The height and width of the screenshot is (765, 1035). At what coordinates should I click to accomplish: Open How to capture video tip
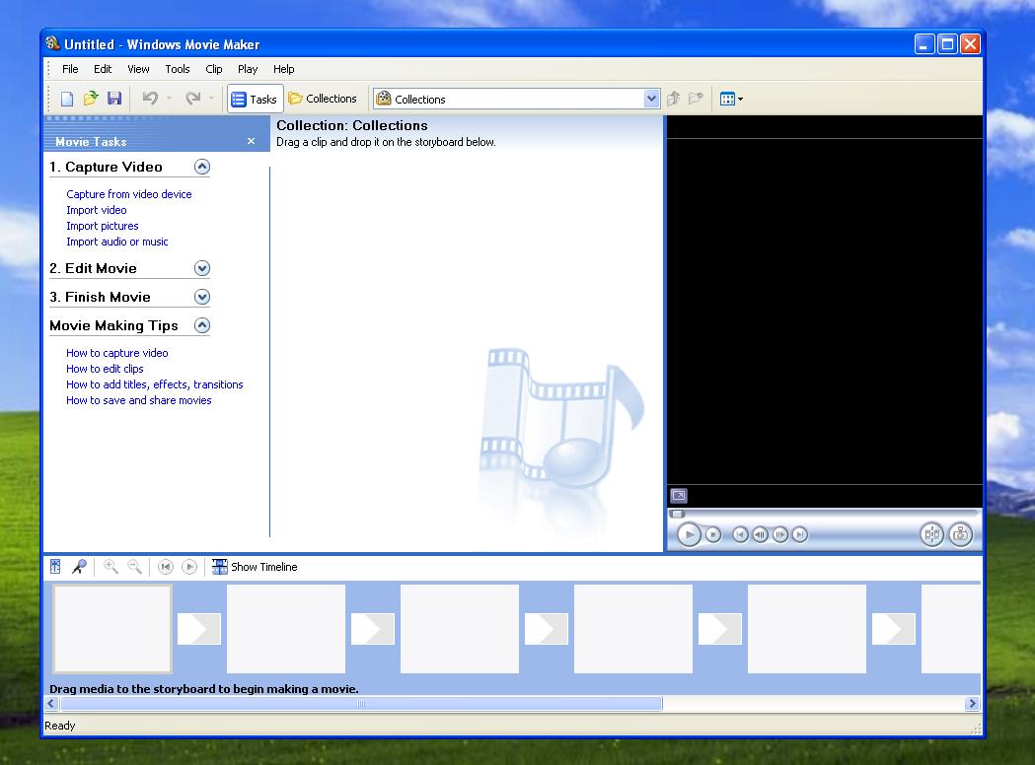(x=116, y=353)
